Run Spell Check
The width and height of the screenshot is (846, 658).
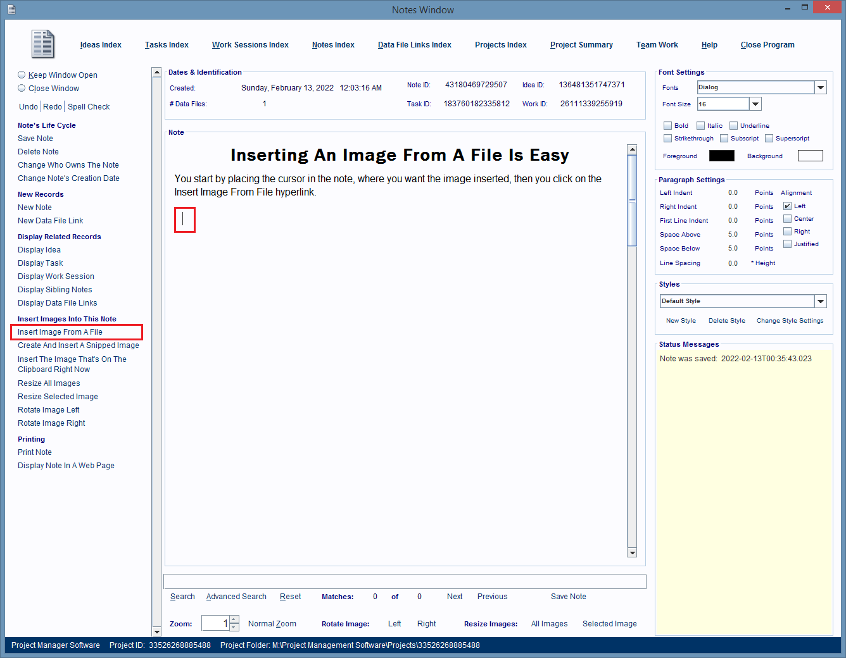point(89,106)
